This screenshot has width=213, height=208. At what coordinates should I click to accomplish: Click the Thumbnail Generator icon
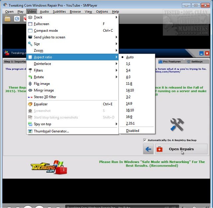(30, 131)
